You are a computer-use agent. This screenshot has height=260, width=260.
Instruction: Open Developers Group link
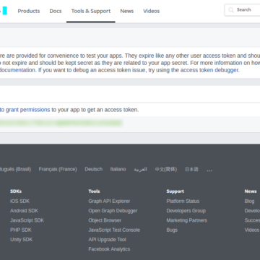[186, 211]
